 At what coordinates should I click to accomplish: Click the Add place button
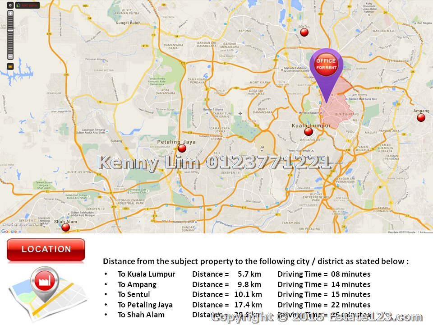28,5
